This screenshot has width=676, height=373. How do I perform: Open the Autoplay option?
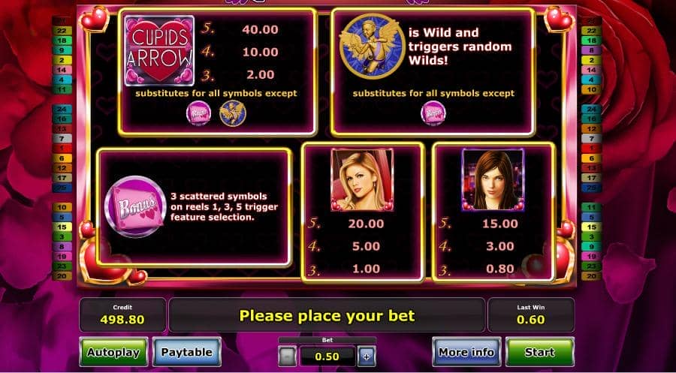click(x=114, y=352)
